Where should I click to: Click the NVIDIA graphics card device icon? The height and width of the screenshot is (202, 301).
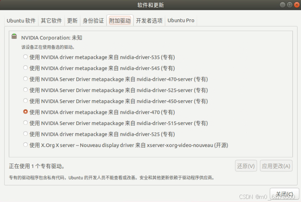[x=14, y=36]
